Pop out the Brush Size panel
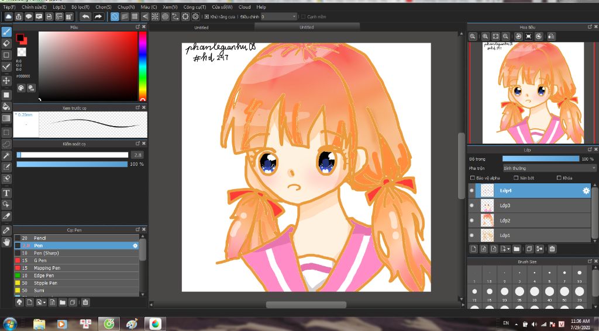Image resolution: width=599 pixels, height=331 pixels. (590, 261)
